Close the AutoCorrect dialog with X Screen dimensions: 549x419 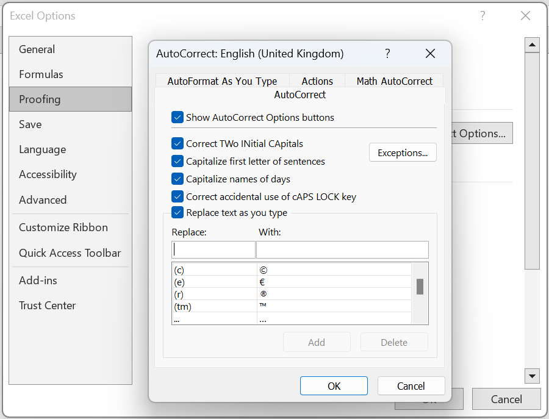pyautogui.click(x=430, y=54)
